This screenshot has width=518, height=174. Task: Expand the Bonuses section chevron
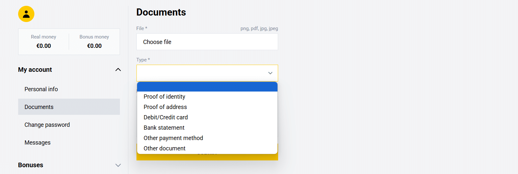[118, 165]
